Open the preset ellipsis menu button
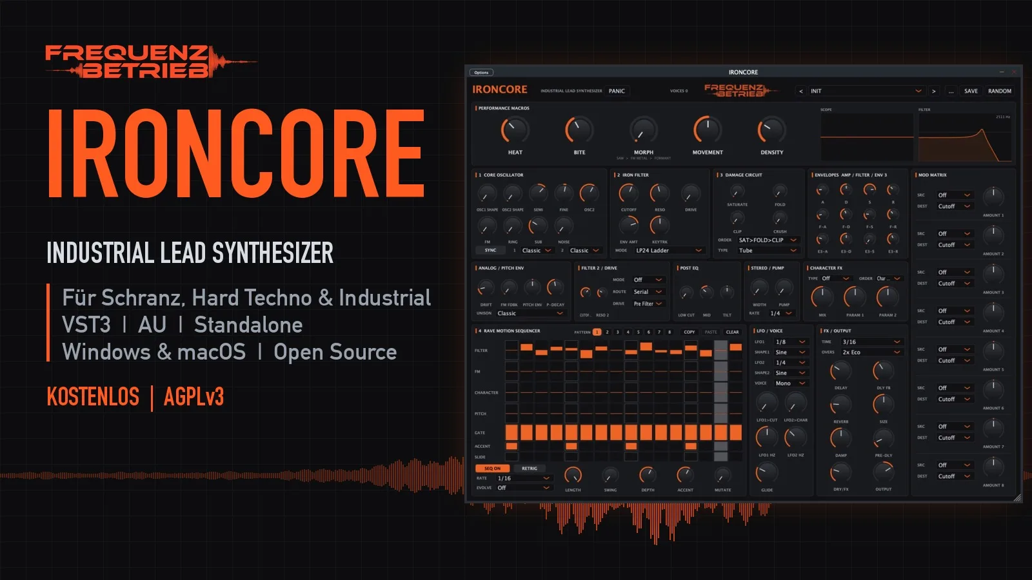Image resolution: width=1032 pixels, height=580 pixels. point(951,91)
